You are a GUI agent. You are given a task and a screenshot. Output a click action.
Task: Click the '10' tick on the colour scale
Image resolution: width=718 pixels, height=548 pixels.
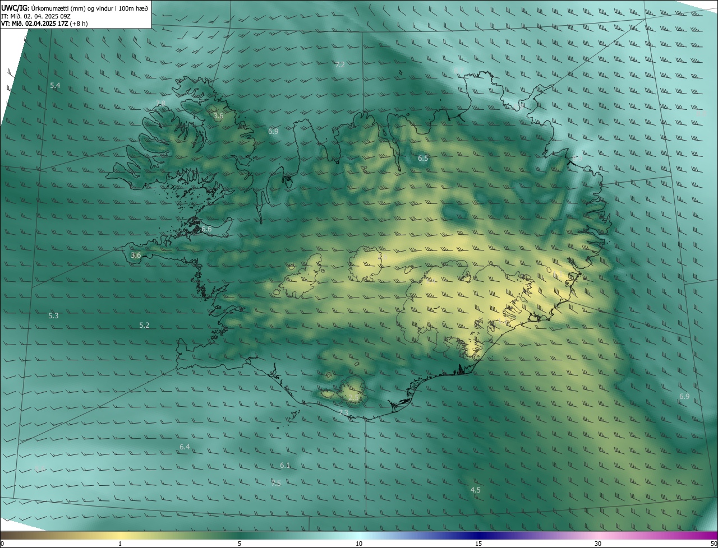pos(359,544)
